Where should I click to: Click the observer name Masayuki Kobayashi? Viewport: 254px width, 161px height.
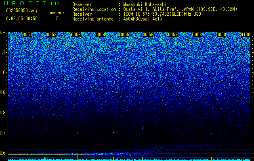[145, 4]
